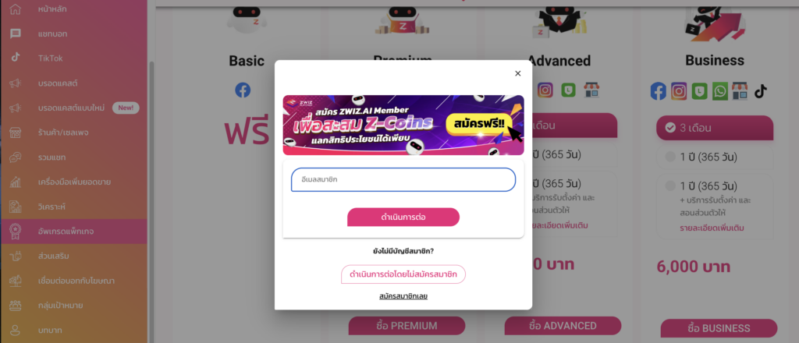Click the home icon in the sidebar
Screen dimensions: 799x343
(x=16, y=9)
